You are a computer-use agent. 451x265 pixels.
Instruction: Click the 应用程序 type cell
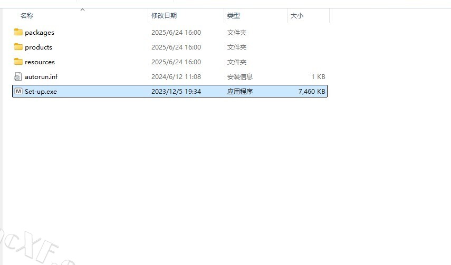click(x=240, y=91)
